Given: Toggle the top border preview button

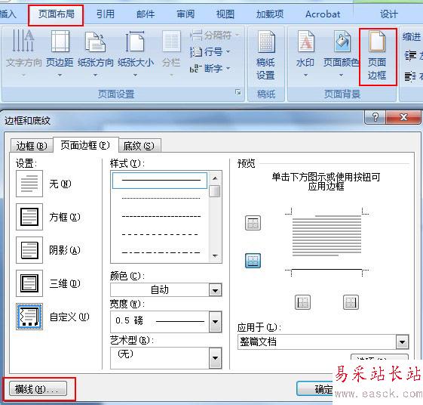Looking at the screenshot, I should click(253, 223).
